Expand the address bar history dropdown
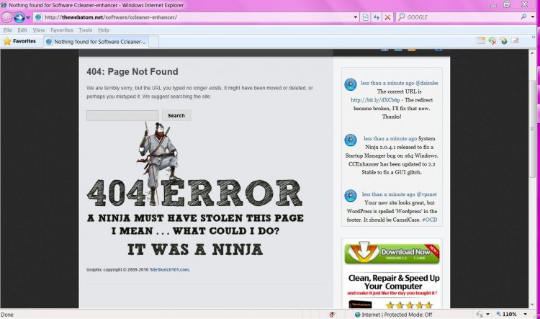Viewport: 540px width, 319px height. (x=356, y=17)
